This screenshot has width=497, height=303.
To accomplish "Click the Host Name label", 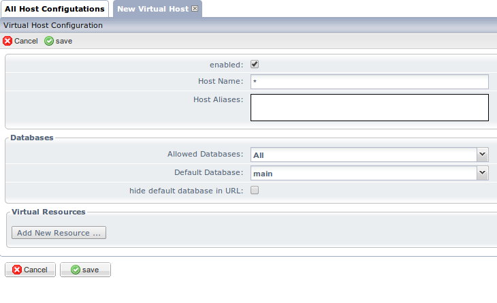I will (221, 81).
